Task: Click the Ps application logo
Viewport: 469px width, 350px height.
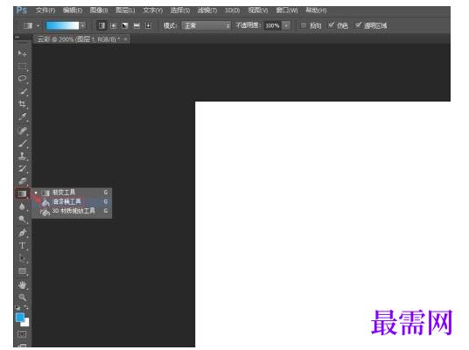Action: click(x=22, y=10)
